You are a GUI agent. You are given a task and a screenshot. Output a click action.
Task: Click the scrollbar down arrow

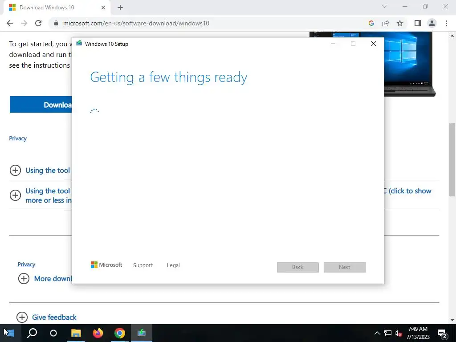pos(452,320)
